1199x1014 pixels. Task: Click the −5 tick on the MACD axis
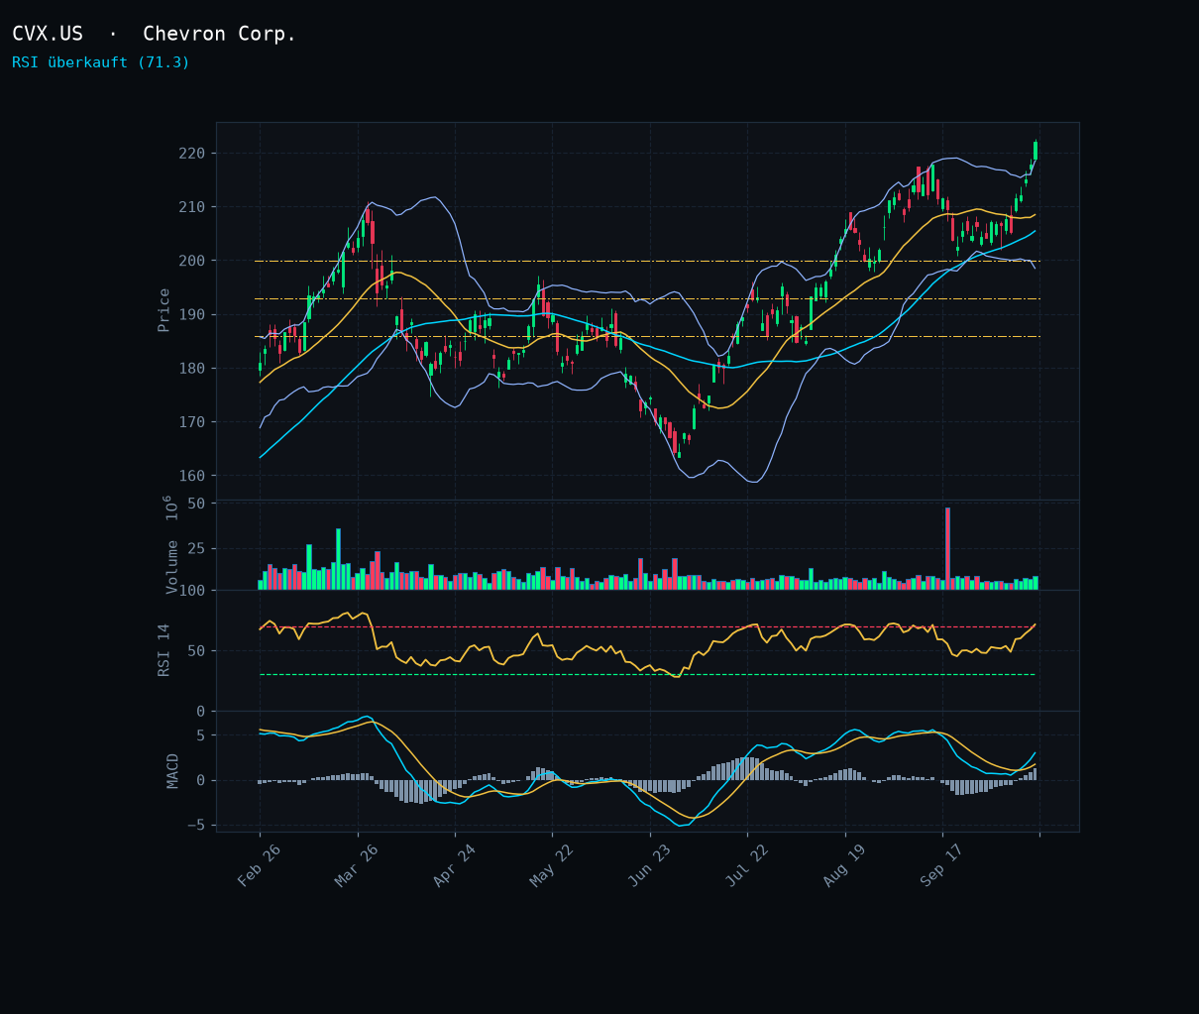(x=196, y=825)
